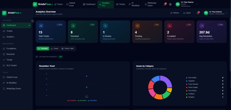Open the settings gear icon
Screen dimensions: 231x110
170,4
